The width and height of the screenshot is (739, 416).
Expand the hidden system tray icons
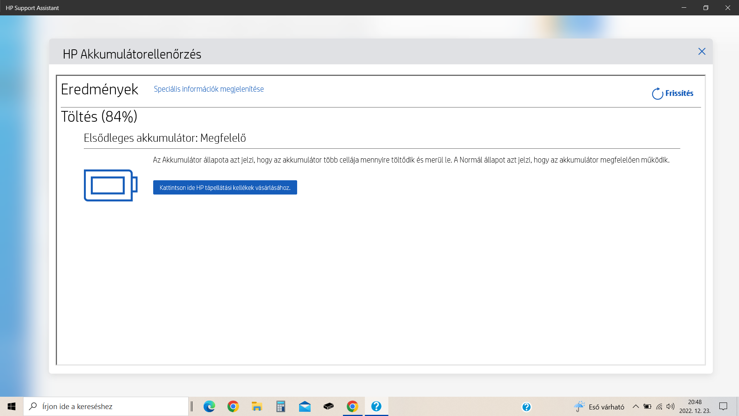tap(636, 406)
